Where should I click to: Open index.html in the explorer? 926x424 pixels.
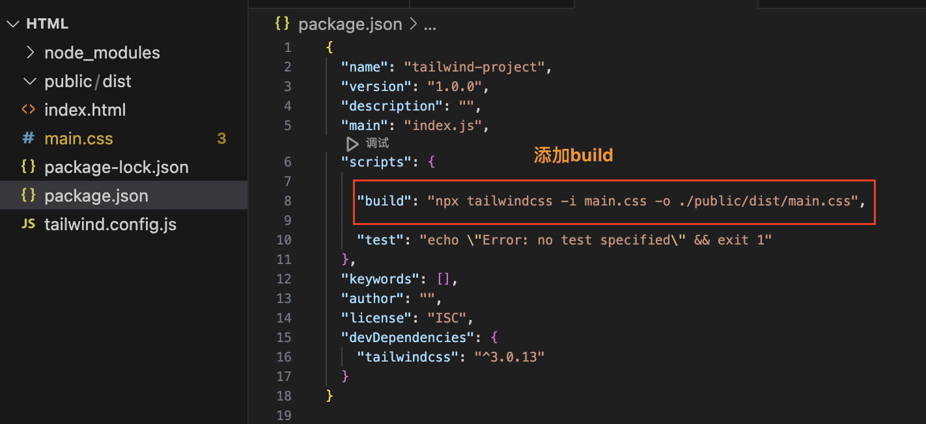point(85,110)
